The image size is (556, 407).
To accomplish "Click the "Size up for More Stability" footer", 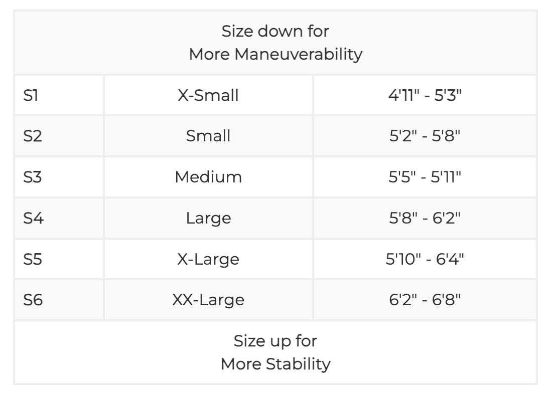I will 275,352.
